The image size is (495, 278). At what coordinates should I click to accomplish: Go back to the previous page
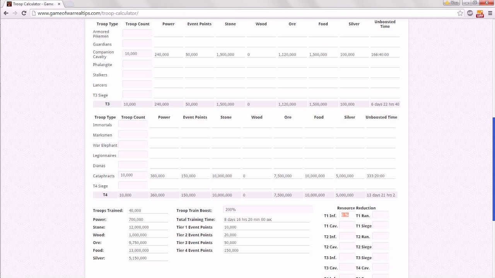[6, 13]
